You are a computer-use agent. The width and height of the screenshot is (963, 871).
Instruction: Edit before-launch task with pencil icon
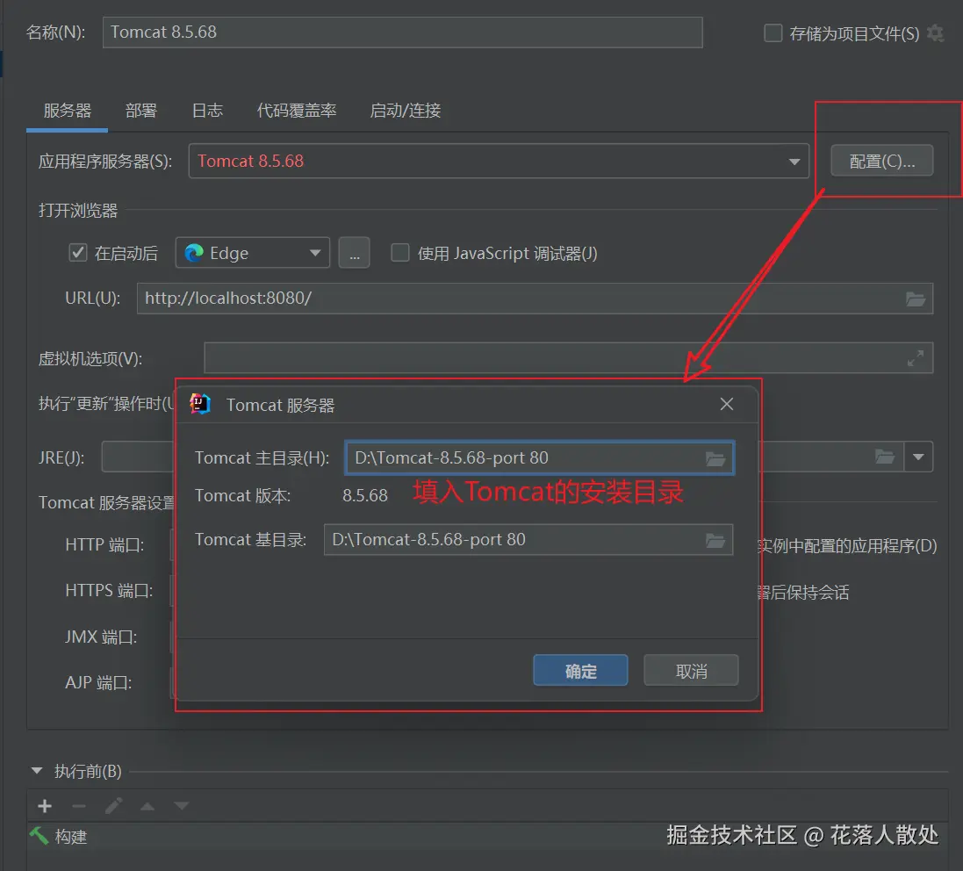[x=113, y=805]
